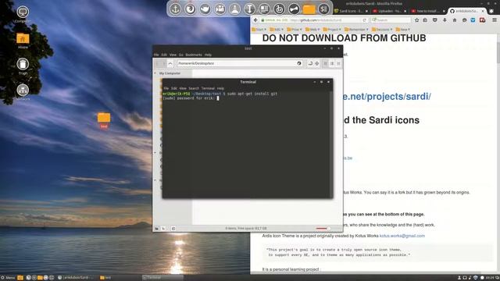Go up one folder in file manager
500x281 pixels.
170,63
